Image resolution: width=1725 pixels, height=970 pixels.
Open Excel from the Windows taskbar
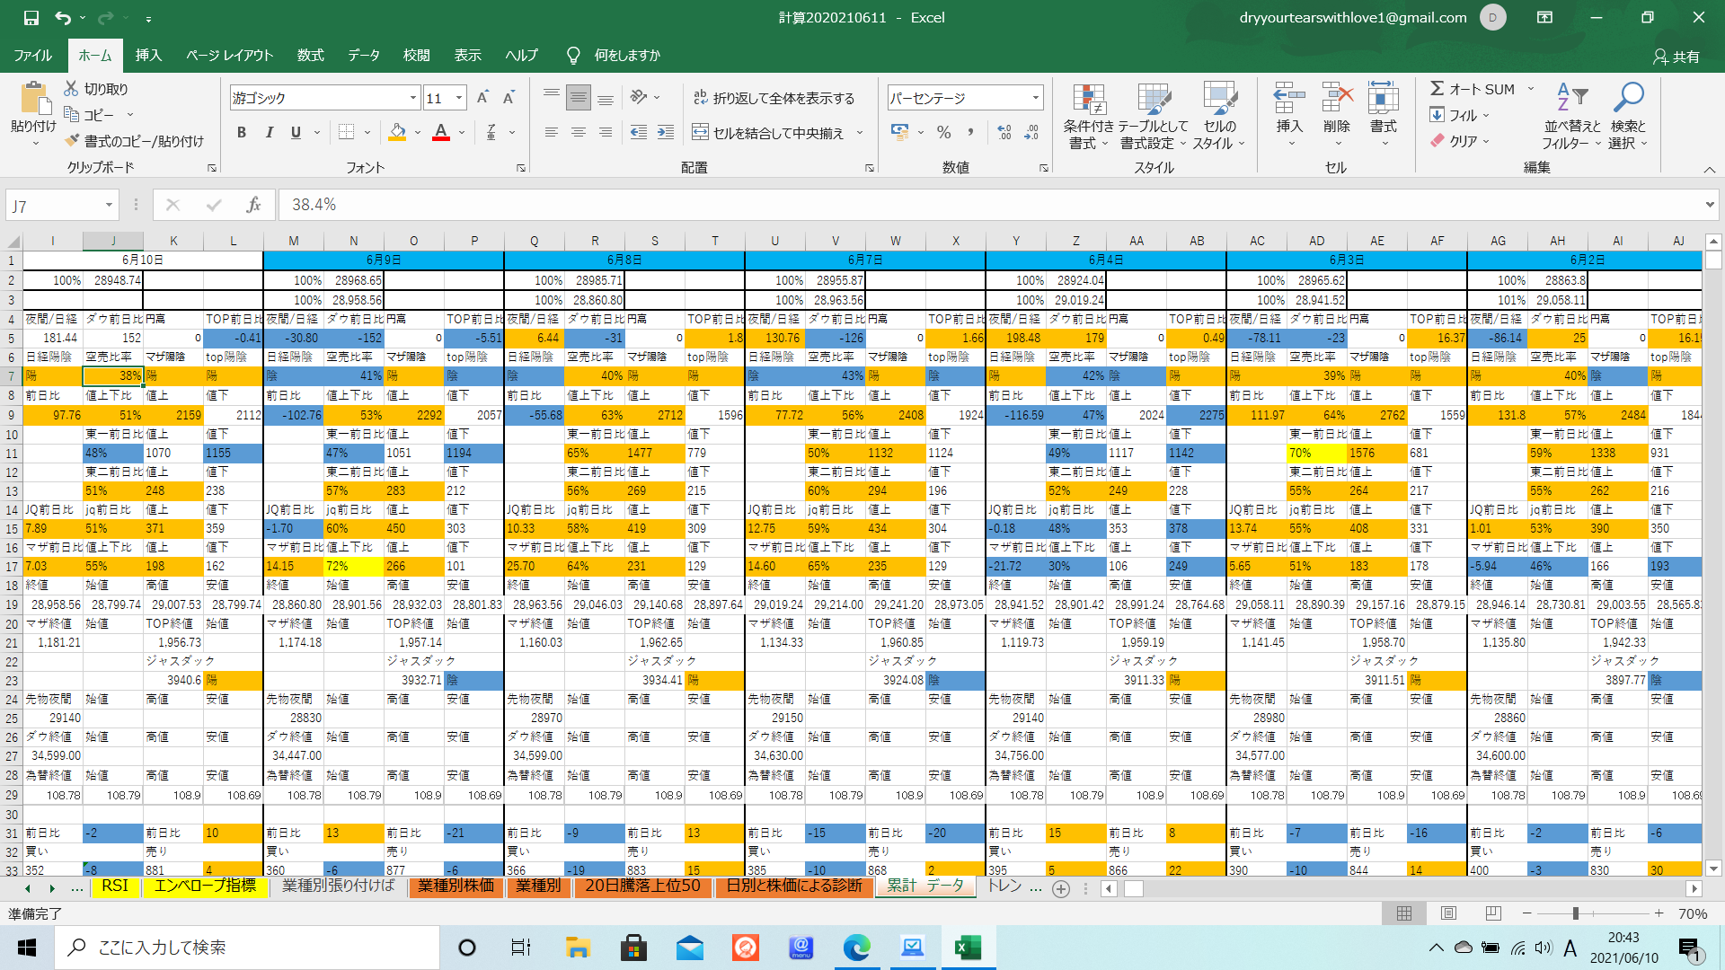(x=968, y=948)
